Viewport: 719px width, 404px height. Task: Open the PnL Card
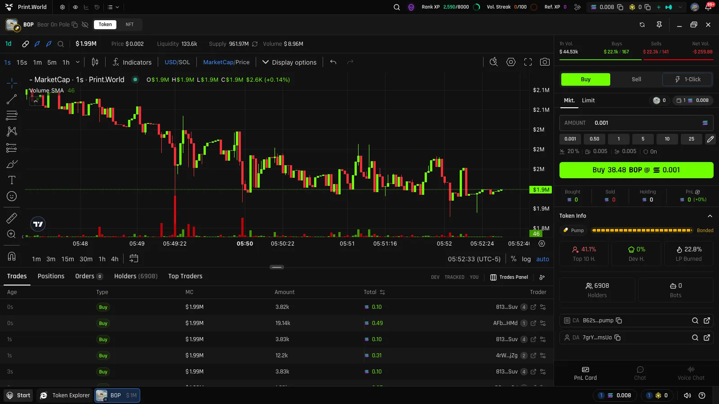coord(585,373)
